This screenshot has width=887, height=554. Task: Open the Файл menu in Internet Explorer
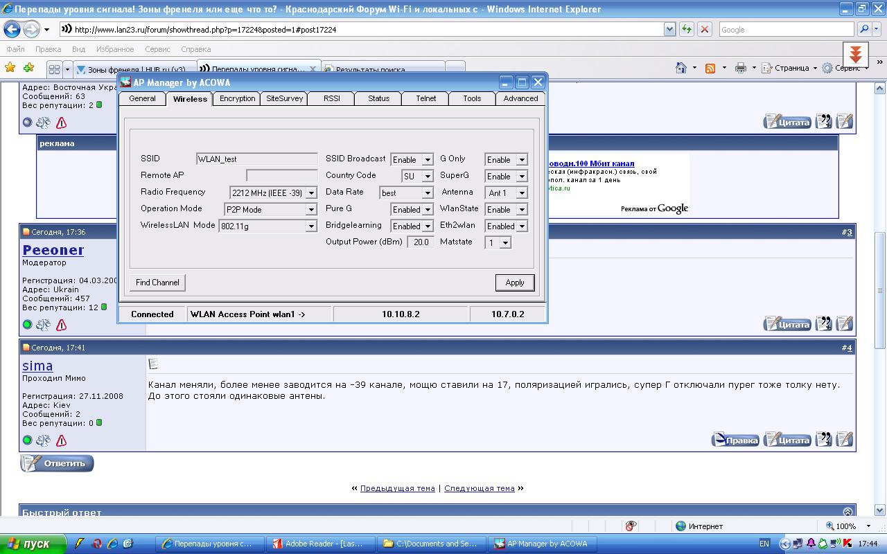click(x=15, y=49)
